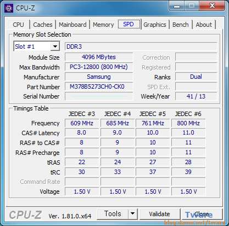Click the Serial Number field

[99, 96]
